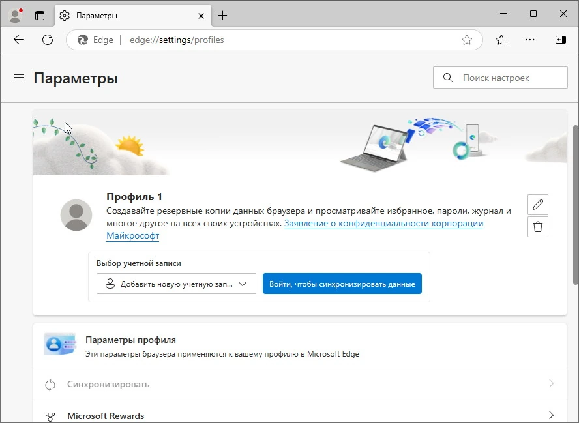The height and width of the screenshot is (423, 579).
Task: Open the Синхронизировать settings row
Action: 300,384
